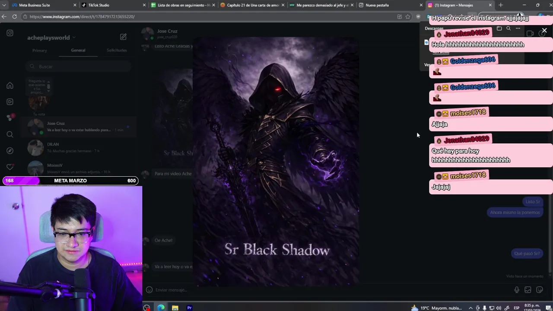The image size is (553, 311).
Task: Switch to Capítulo 21 de Una carta tab
Action: coord(251,5)
